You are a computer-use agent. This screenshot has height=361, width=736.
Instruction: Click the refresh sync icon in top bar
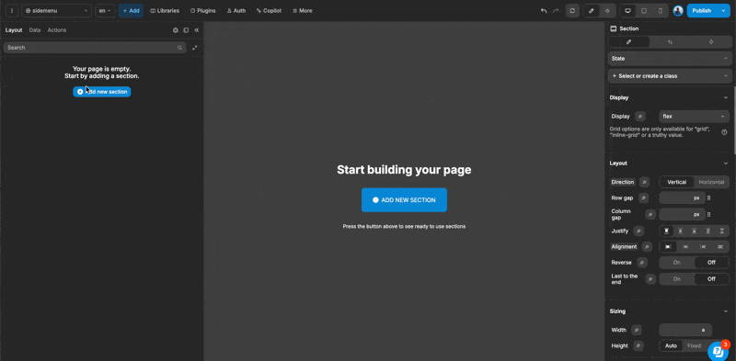tap(572, 11)
